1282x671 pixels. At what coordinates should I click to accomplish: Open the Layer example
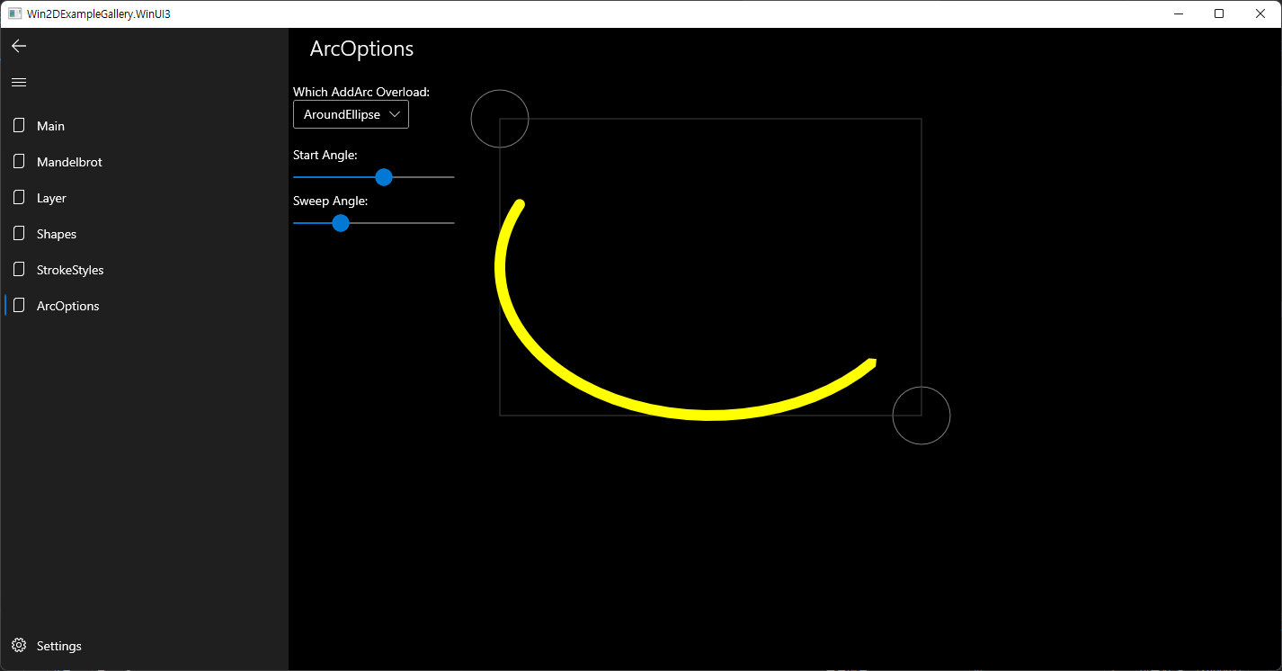pos(144,198)
